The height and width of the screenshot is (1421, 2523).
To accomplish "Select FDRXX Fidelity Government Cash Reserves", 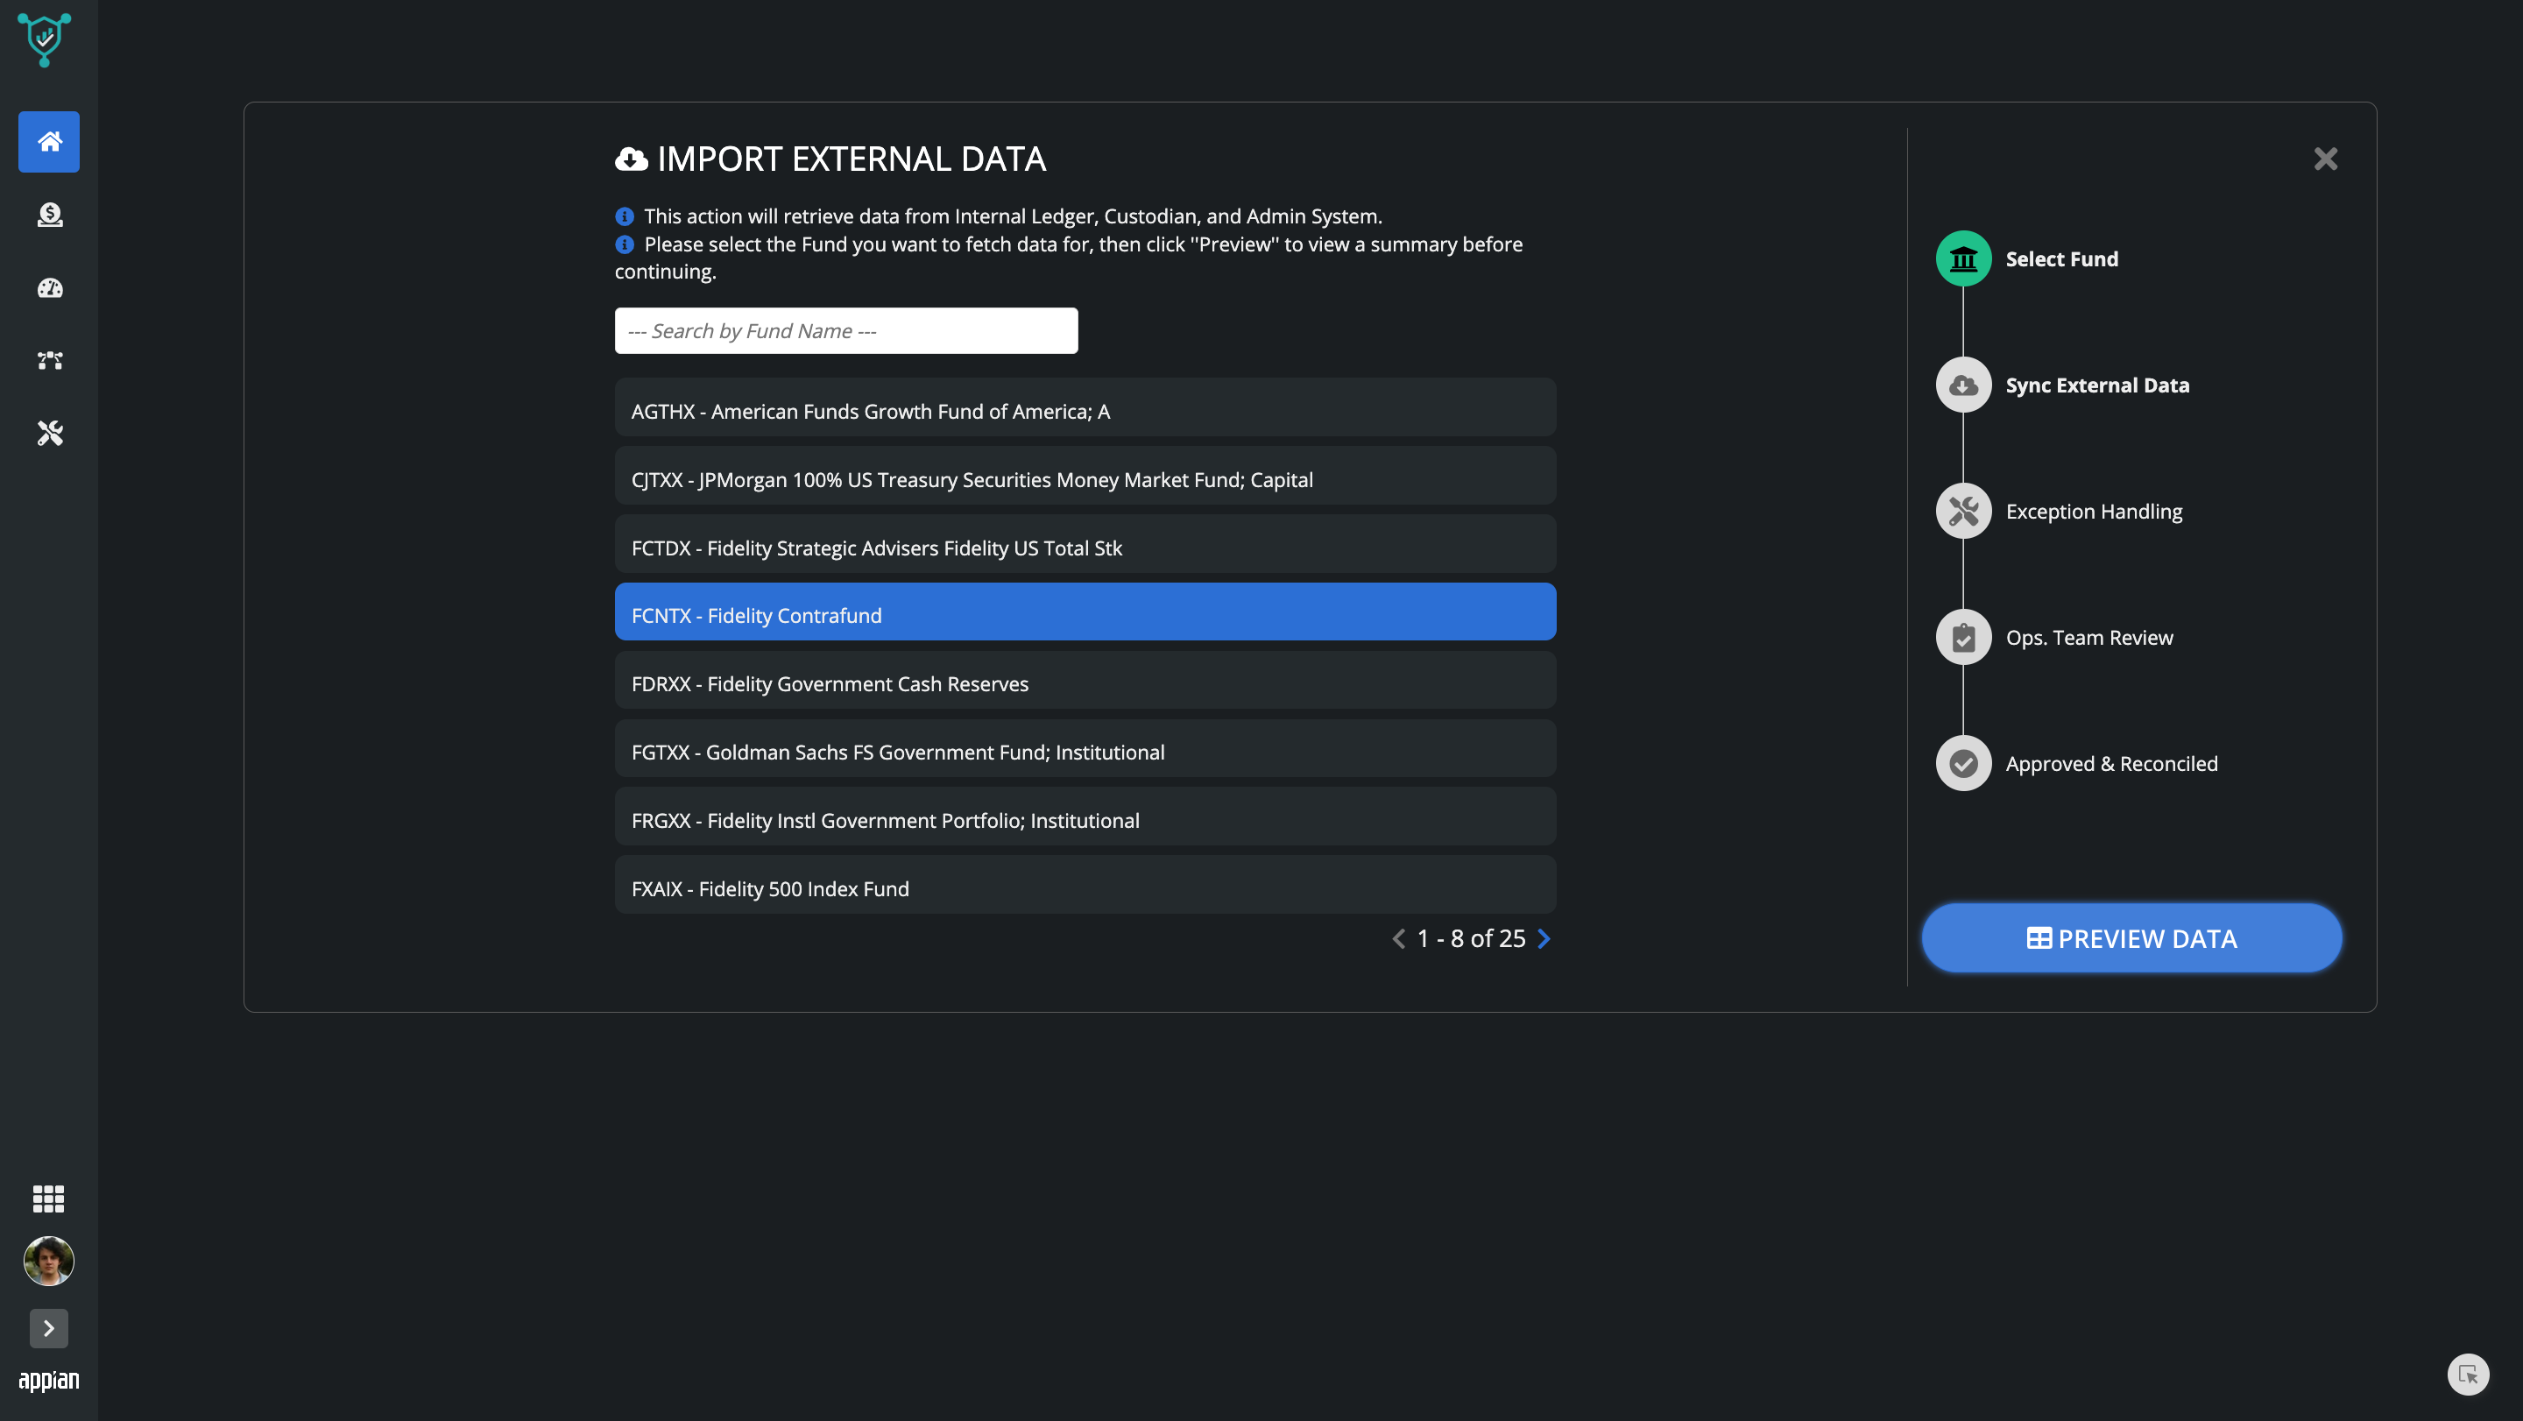I will [x=1085, y=681].
